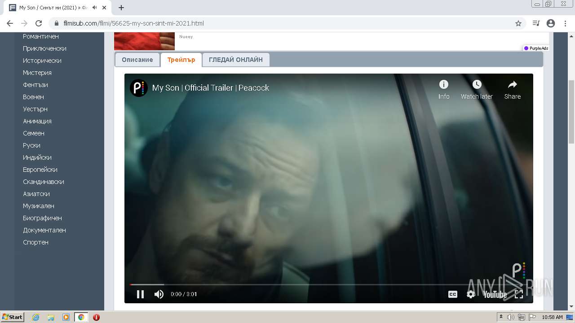
Task: Open Action Center flag icon
Action: 532,317
